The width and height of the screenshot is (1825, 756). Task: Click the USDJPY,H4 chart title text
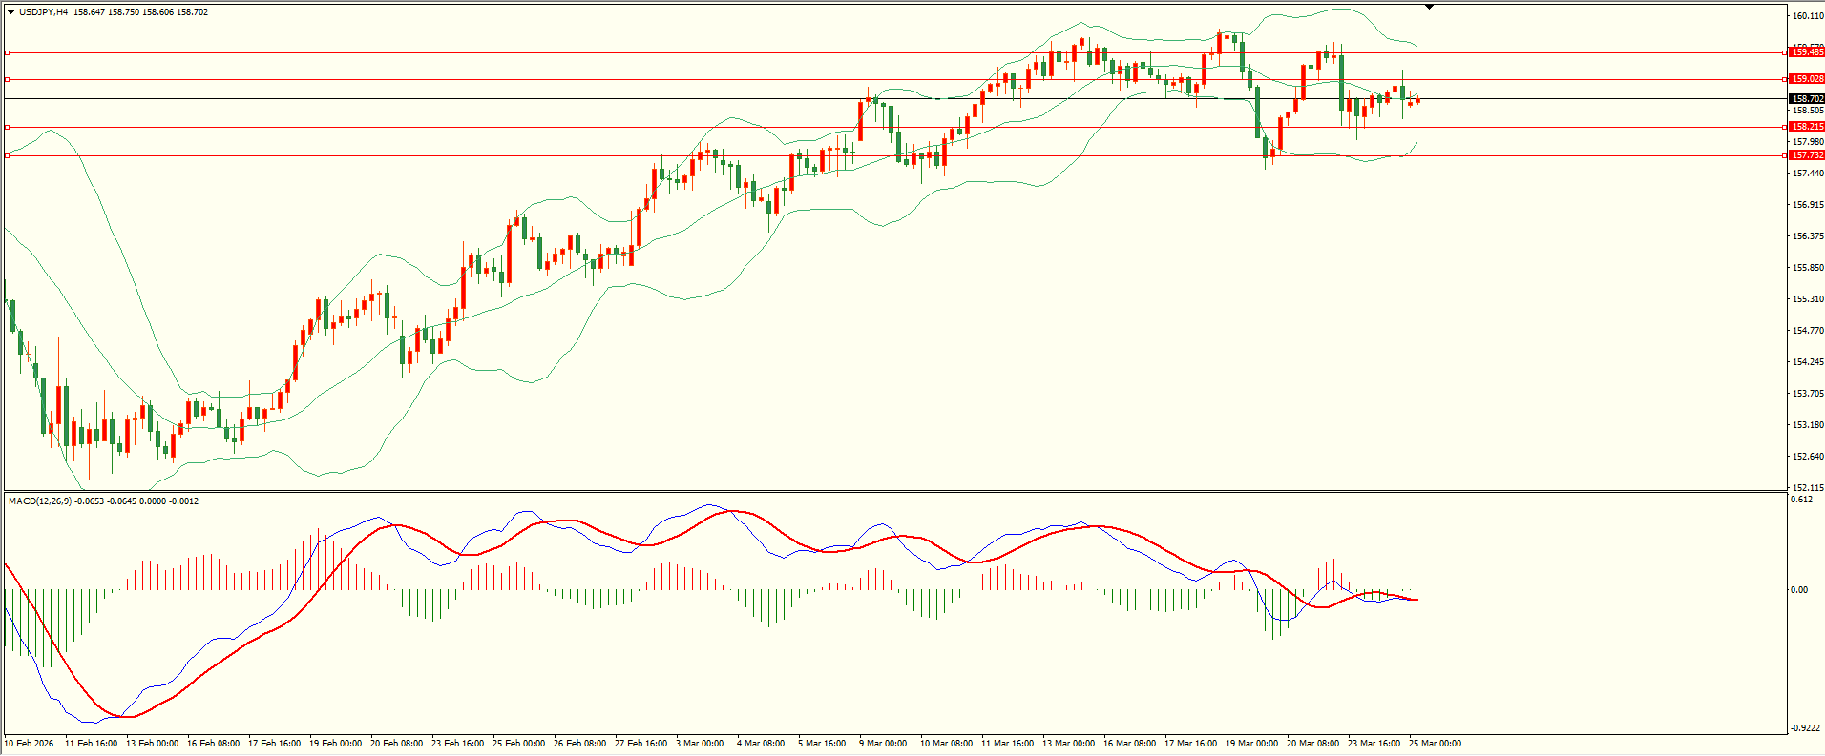pos(43,12)
